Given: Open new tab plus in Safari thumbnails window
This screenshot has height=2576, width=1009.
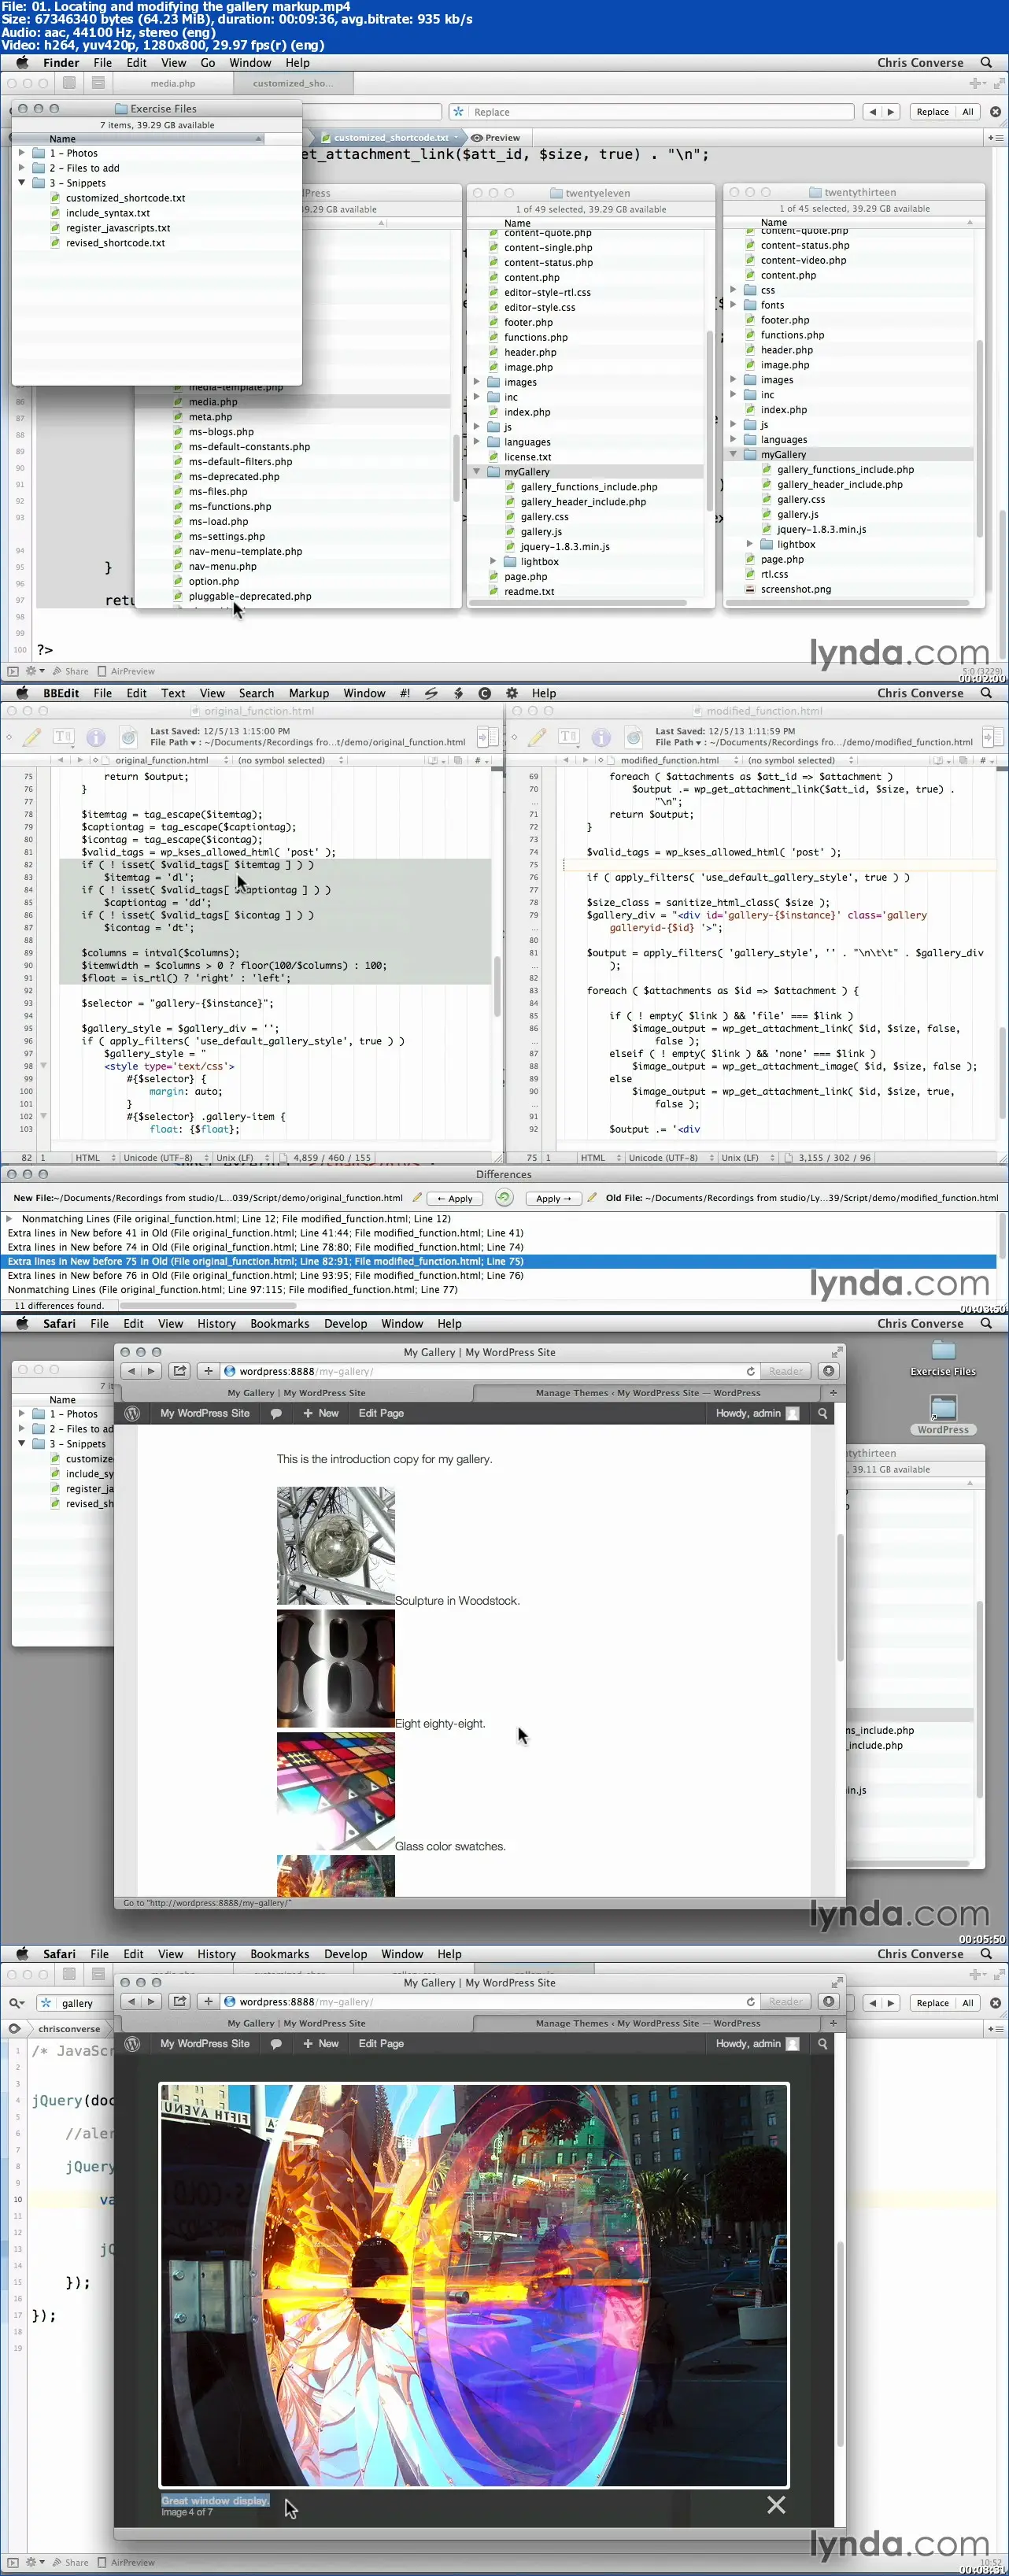Looking at the screenshot, I should click(x=833, y=1392).
